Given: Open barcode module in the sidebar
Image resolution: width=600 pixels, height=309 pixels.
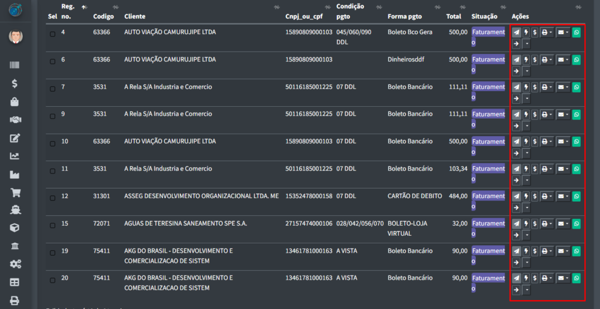Looking at the screenshot, I should pos(15,66).
